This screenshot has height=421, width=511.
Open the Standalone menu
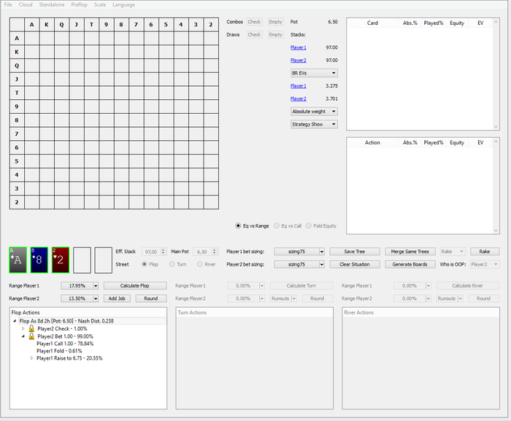tap(52, 4)
